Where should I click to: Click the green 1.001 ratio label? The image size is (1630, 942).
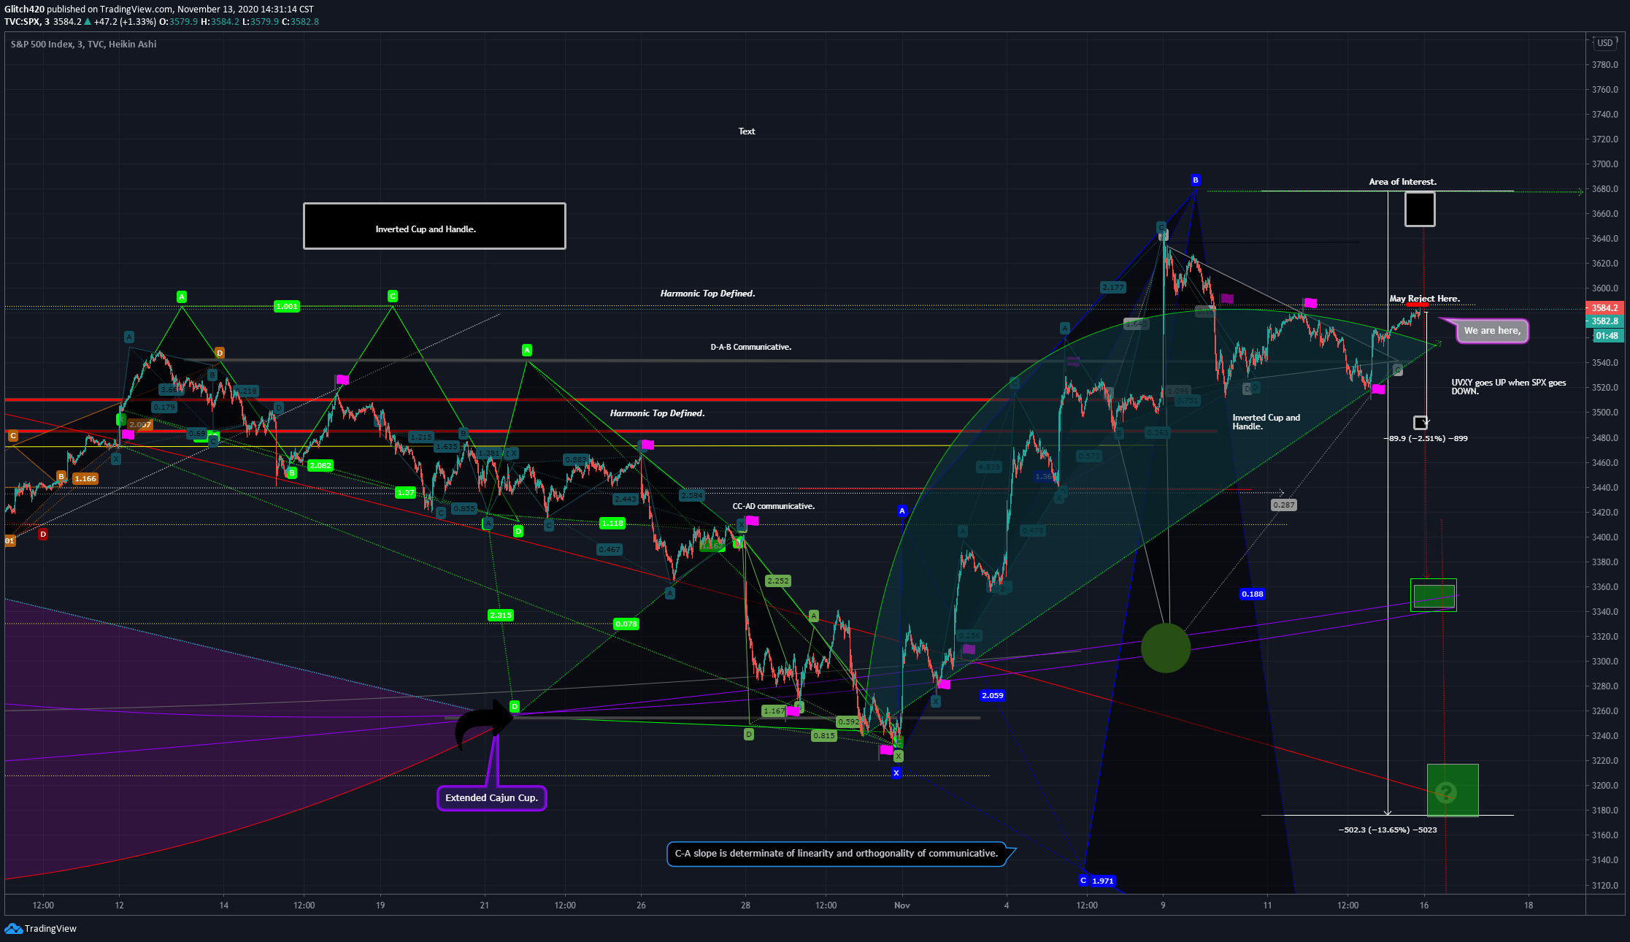coord(286,307)
